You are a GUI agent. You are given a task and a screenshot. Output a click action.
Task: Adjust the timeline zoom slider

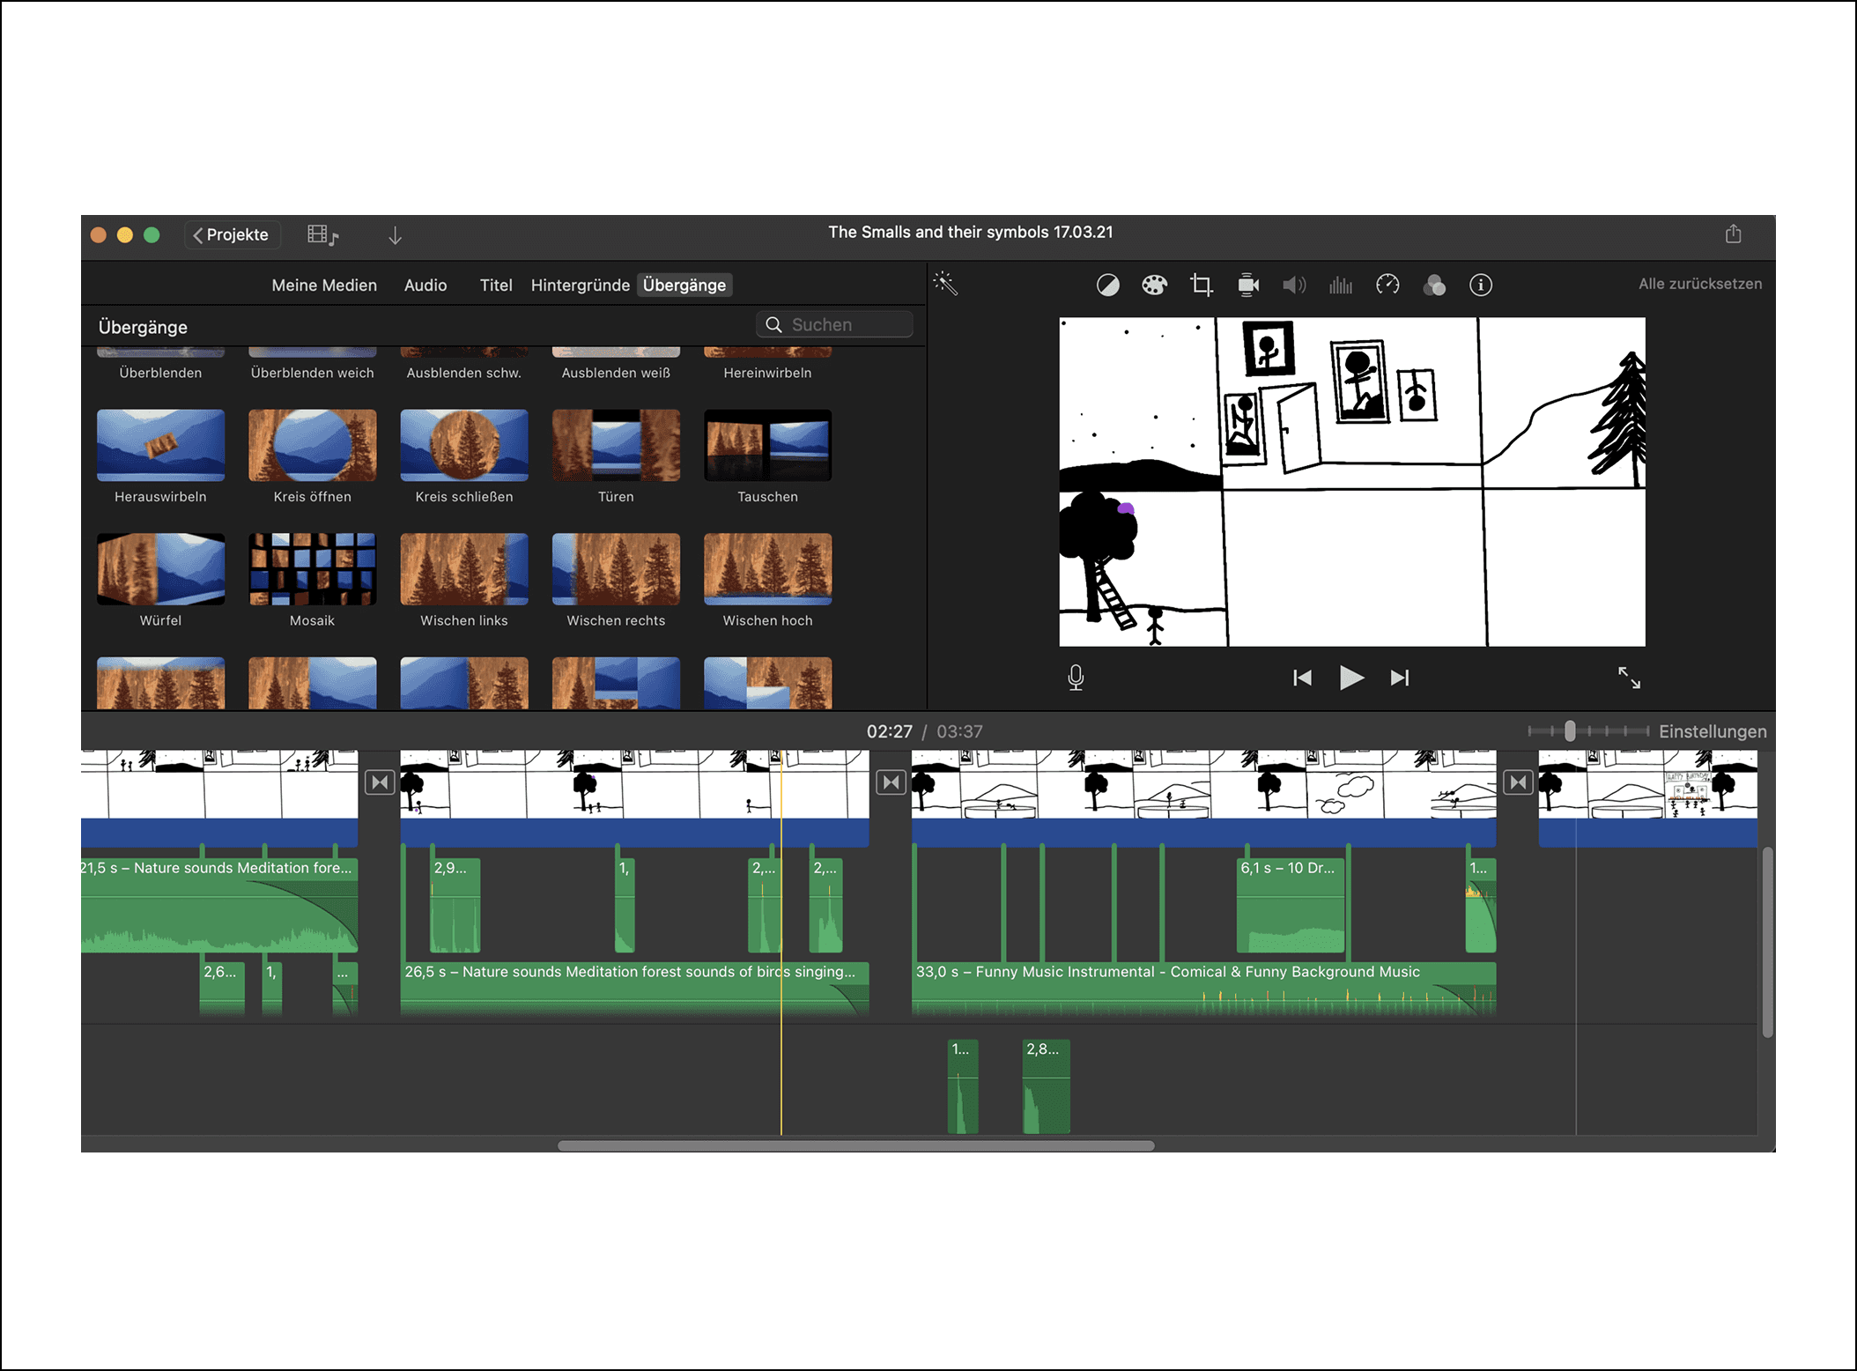pyautogui.click(x=1570, y=731)
